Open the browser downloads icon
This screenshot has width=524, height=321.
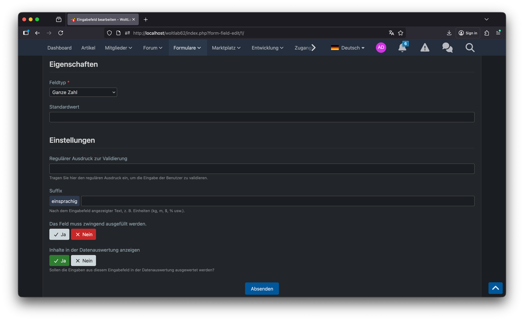coord(449,33)
